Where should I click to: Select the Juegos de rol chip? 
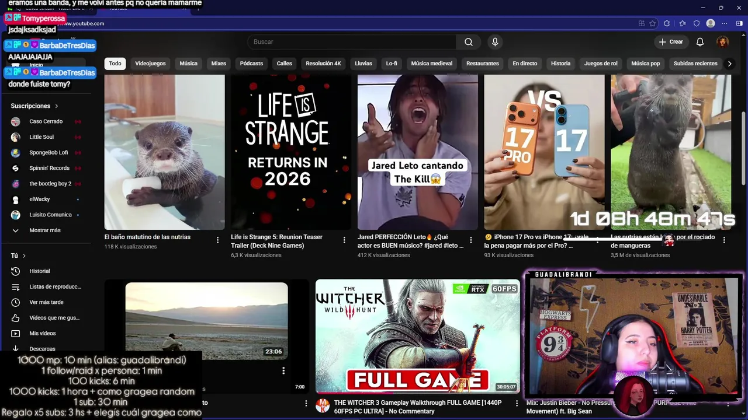tap(601, 64)
